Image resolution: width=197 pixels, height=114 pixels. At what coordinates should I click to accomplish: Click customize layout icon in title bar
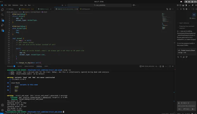click(178, 5)
